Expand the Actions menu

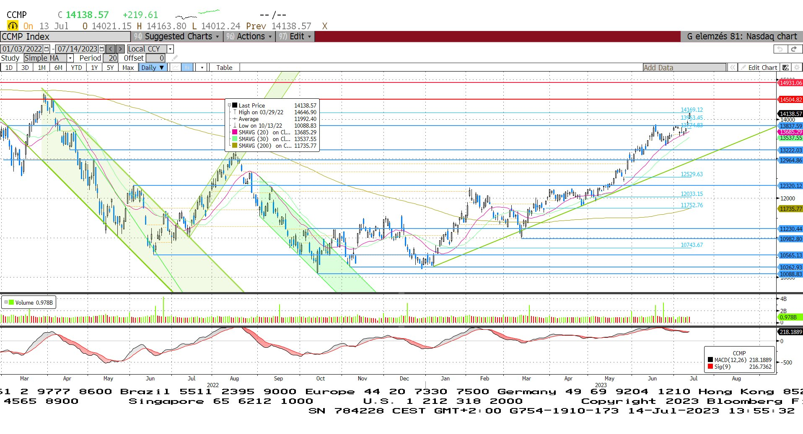pyautogui.click(x=249, y=36)
